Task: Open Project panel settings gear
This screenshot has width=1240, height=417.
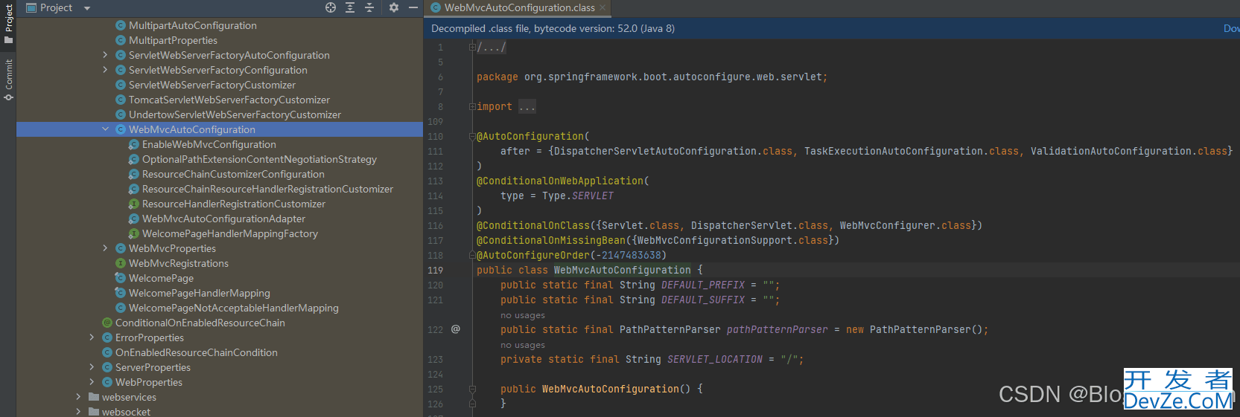Action: click(x=394, y=7)
